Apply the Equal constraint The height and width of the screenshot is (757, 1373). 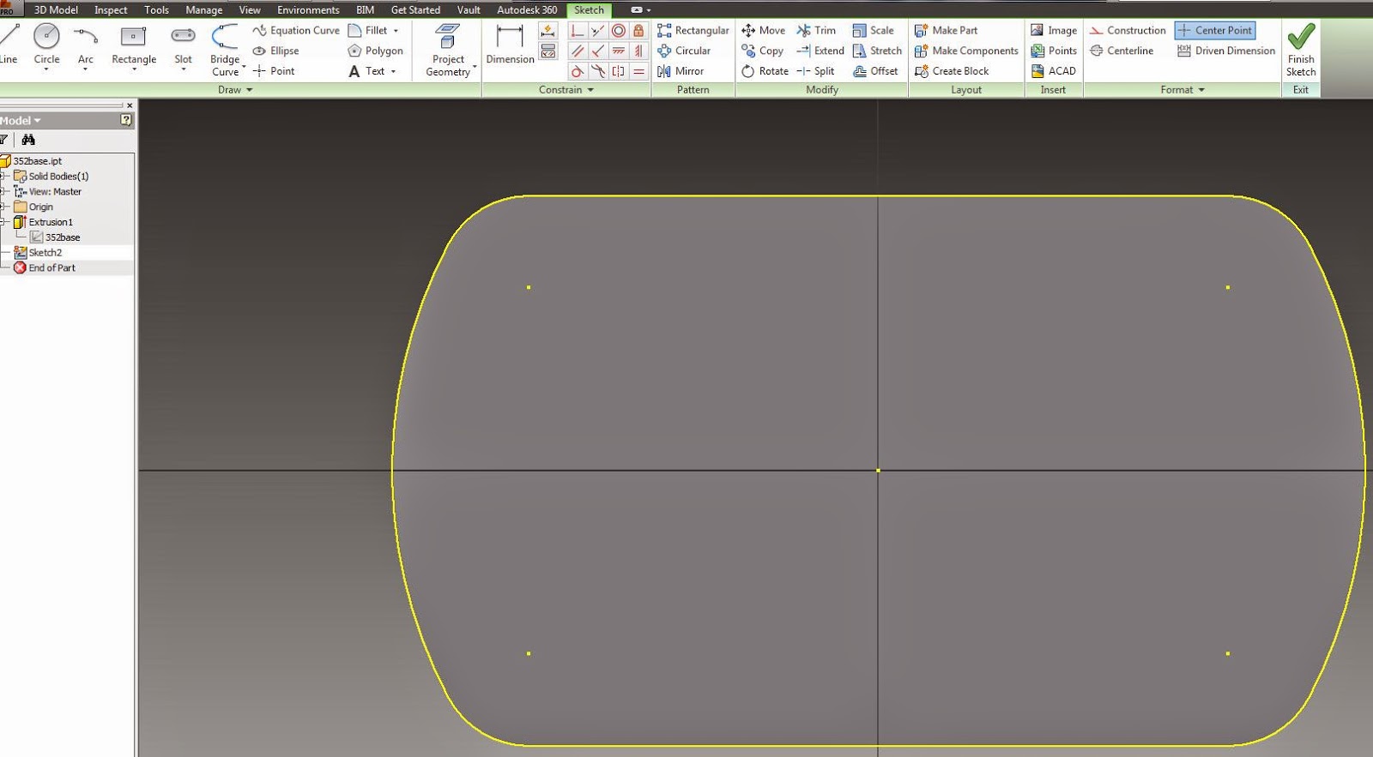(638, 72)
